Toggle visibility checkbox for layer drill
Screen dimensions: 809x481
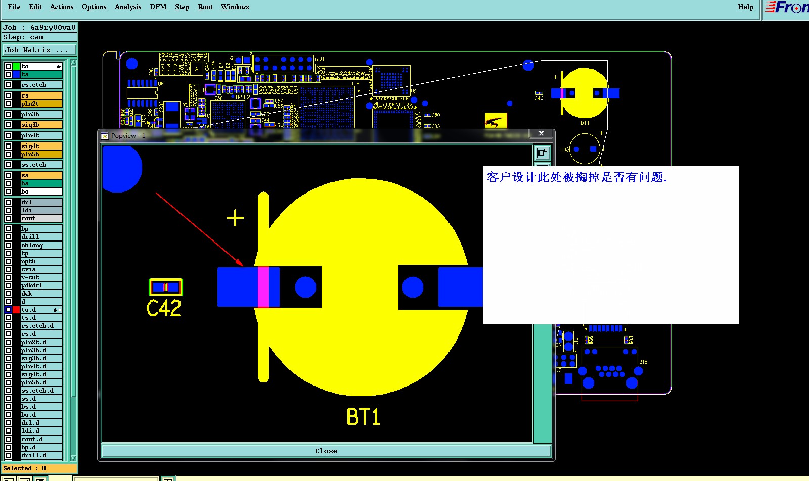(x=8, y=237)
